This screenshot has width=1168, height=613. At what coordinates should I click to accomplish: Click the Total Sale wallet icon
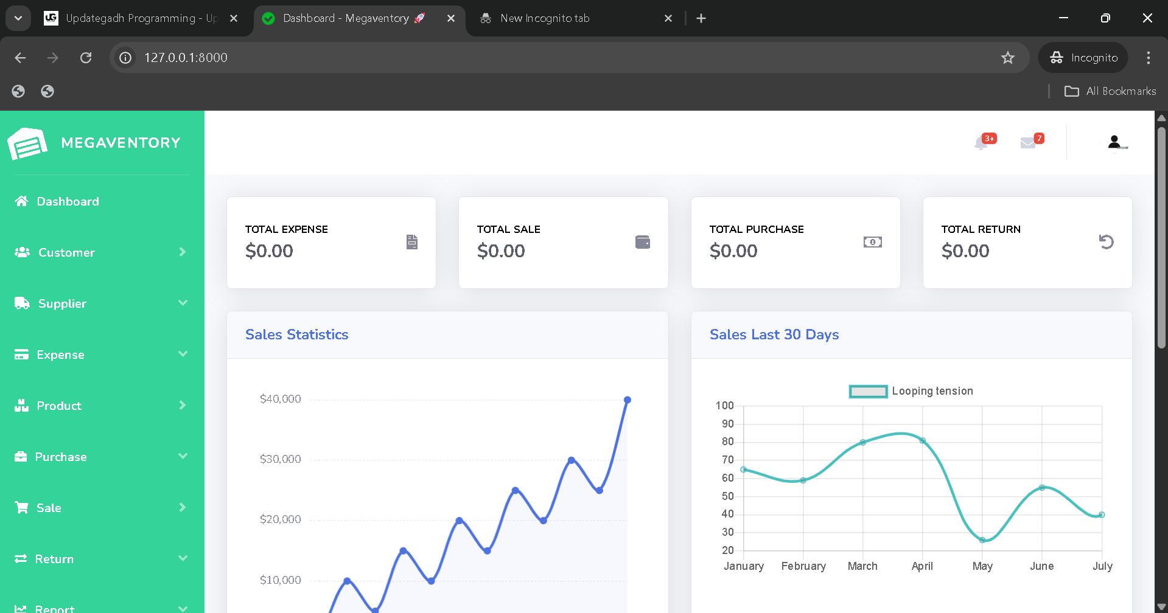[x=643, y=242]
